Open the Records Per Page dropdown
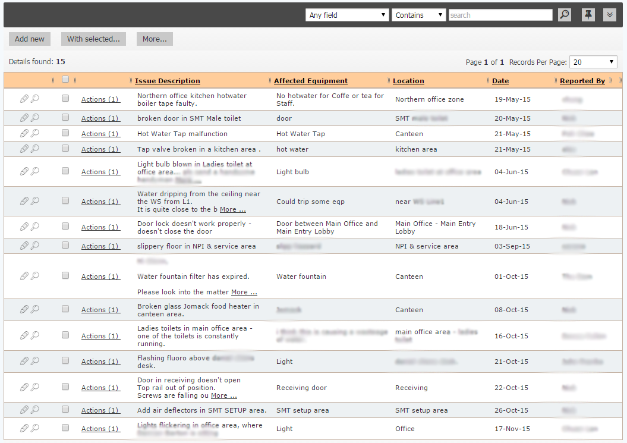The height and width of the screenshot is (443, 627). (593, 61)
